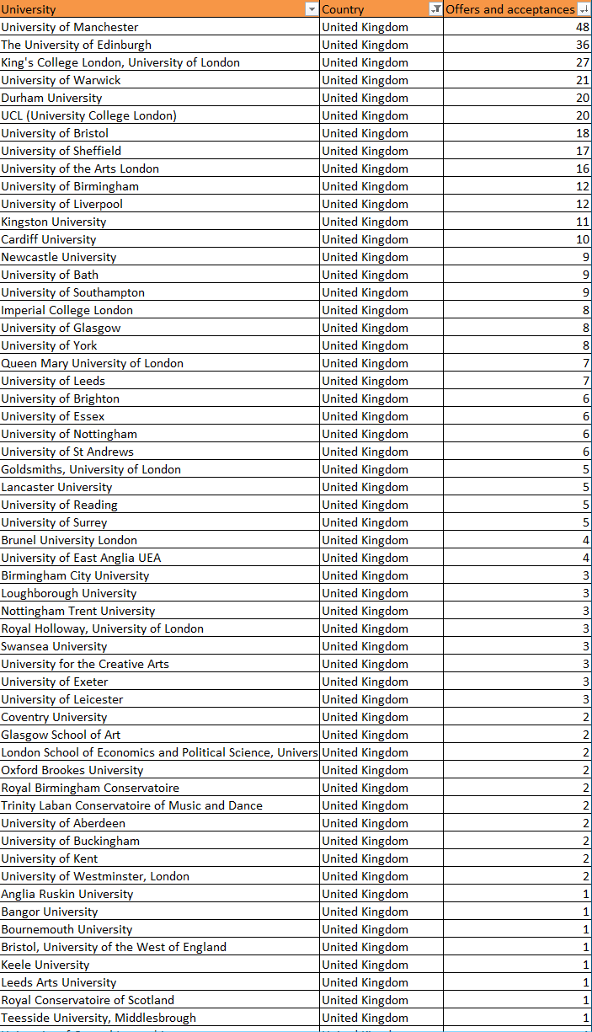Click the Loughborough University cell
The image size is (592, 1032).
pos(160,593)
